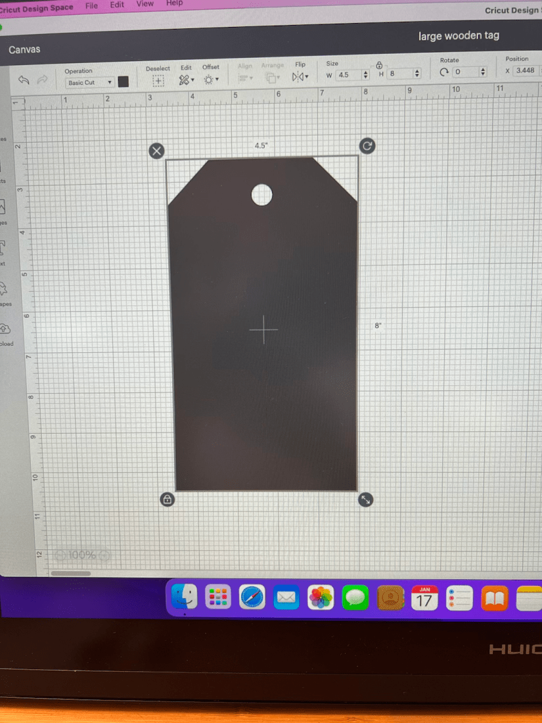
Task: Click the zoom out button beside 100%
Action: tap(60, 555)
